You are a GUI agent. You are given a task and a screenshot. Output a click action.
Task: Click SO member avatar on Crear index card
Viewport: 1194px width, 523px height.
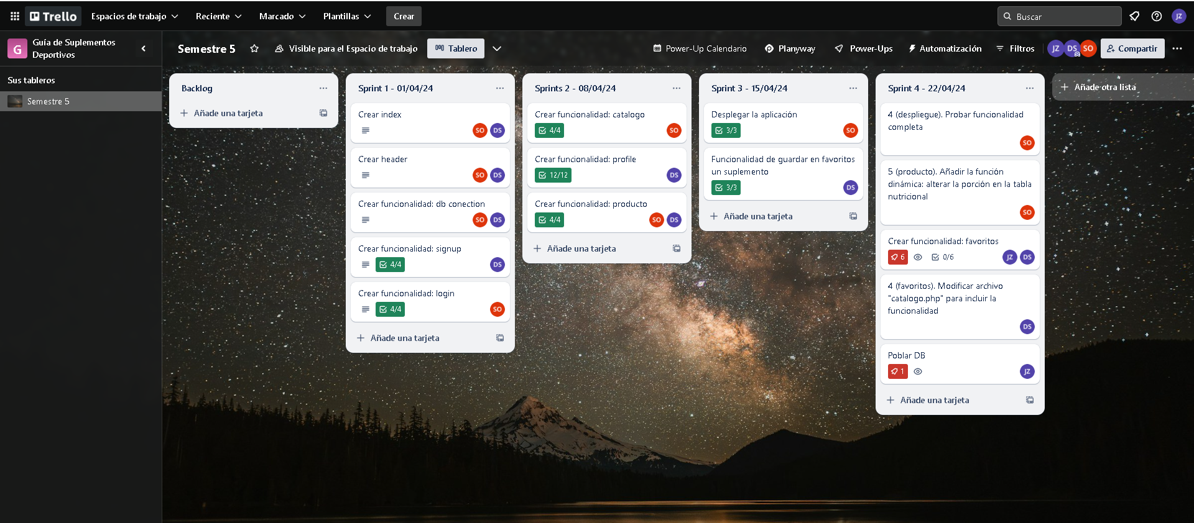click(480, 130)
